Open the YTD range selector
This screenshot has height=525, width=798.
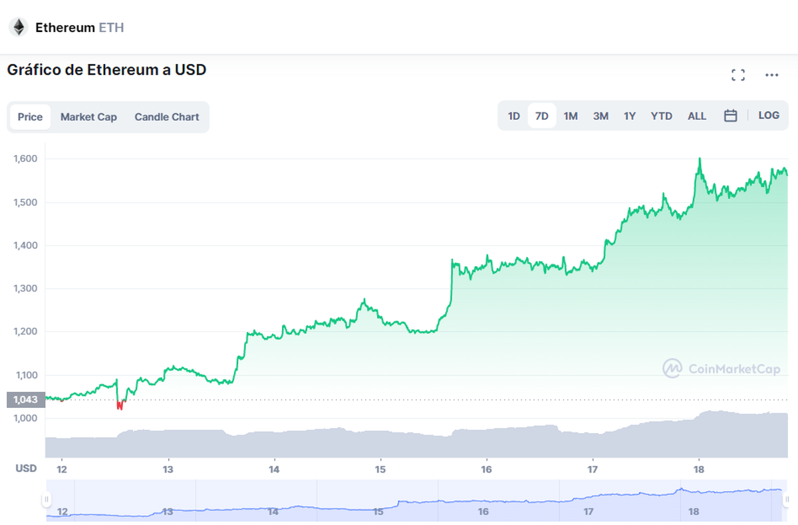(x=661, y=115)
